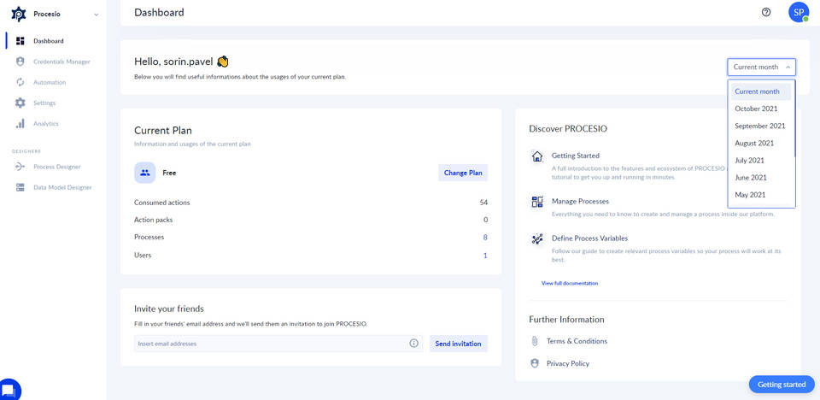Click the Free plan users icon
Image resolution: width=820 pixels, height=400 pixels.
[x=145, y=173]
